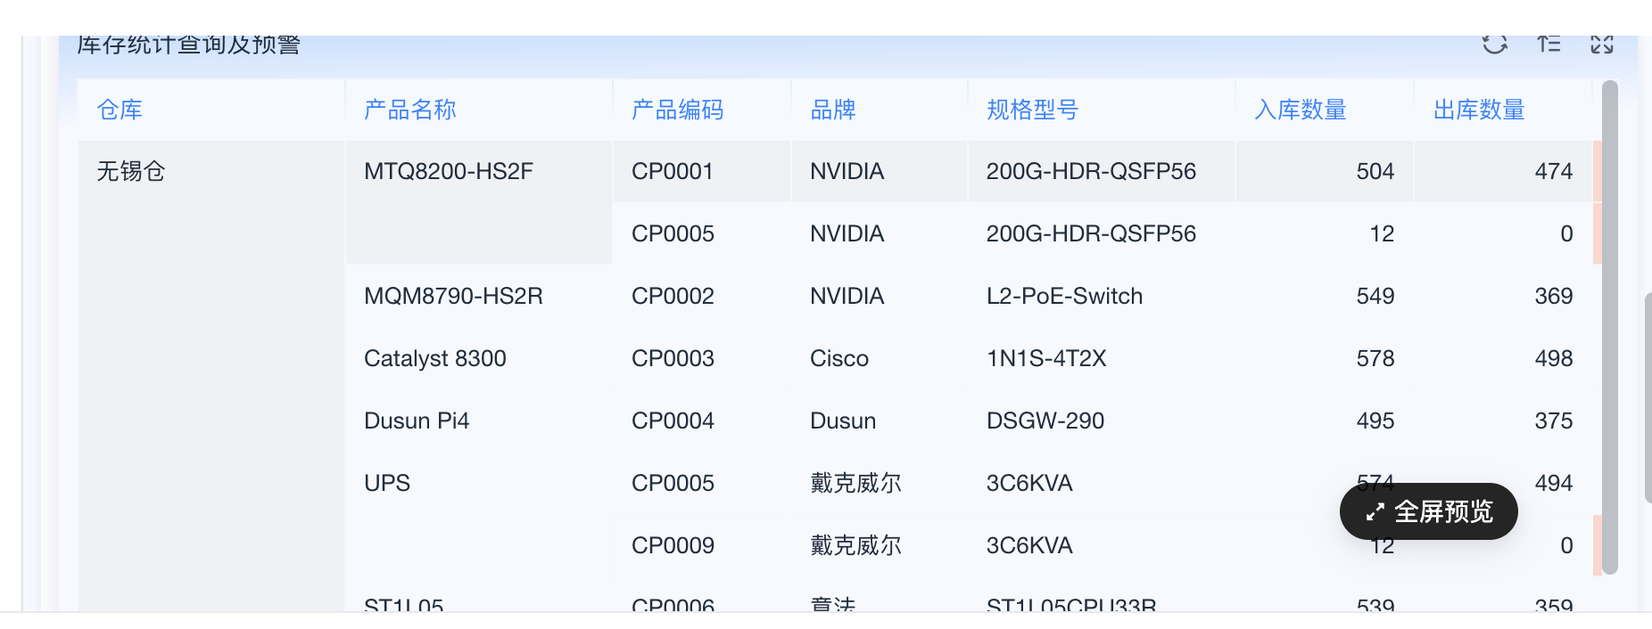This screenshot has width=1652, height=629.
Task: Click the 入库数量 column header
Action: click(x=1301, y=110)
